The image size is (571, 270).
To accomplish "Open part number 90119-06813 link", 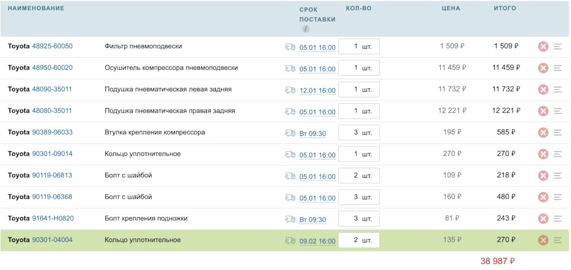I will pyautogui.click(x=52, y=175).
